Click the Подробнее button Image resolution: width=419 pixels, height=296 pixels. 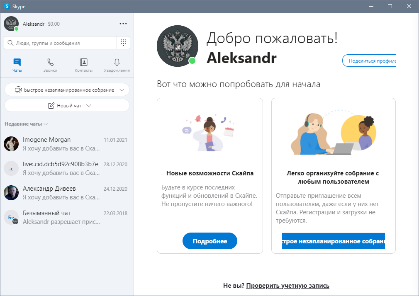click(210, 241)
